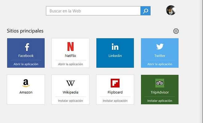Click the 'Sitios principales' heading
The image size is (203, 123).
(25, 31)
